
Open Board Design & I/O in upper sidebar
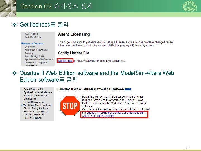click(34, 56)
